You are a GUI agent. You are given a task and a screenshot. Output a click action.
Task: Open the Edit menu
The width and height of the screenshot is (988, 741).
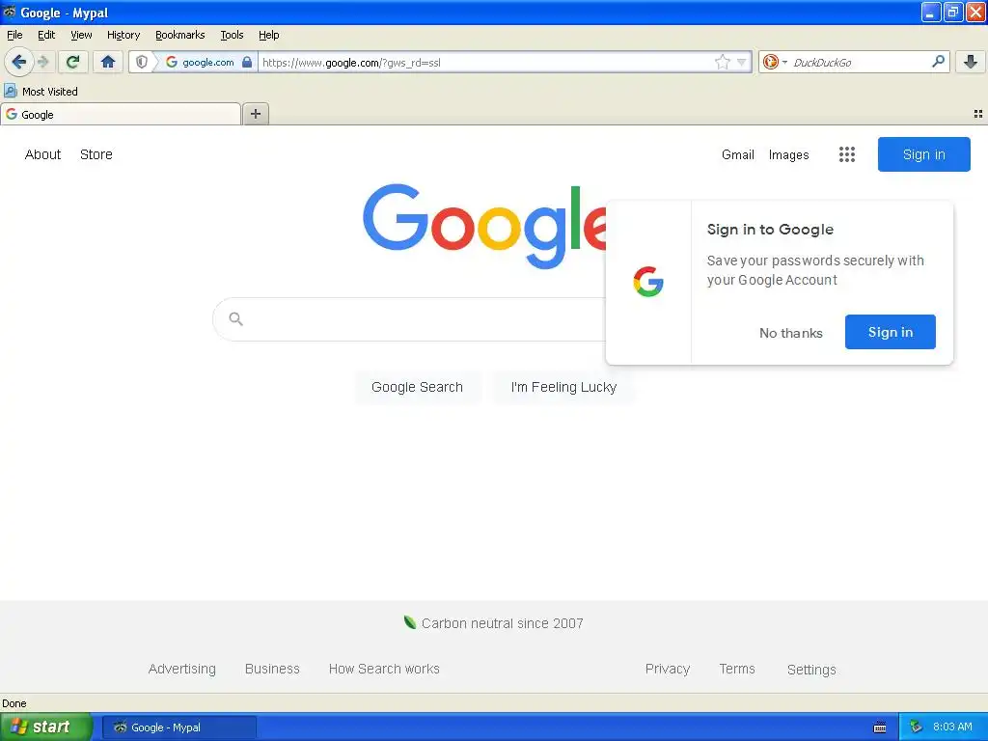pos(46,35)
